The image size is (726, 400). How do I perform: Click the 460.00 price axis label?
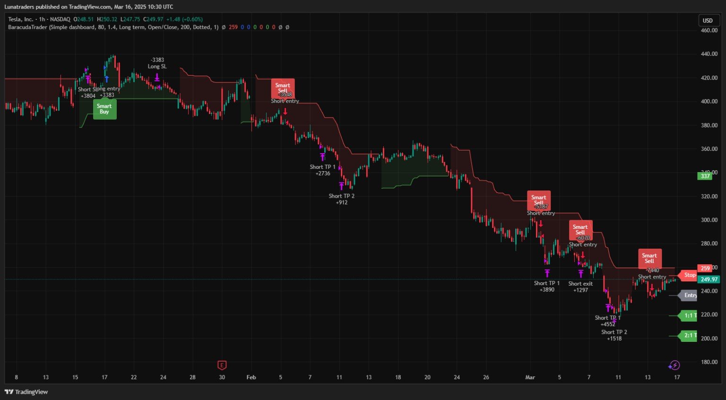point(709,30)
